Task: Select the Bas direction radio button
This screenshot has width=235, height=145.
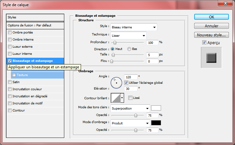Action: pyautogui.click(x=129, y=49)
